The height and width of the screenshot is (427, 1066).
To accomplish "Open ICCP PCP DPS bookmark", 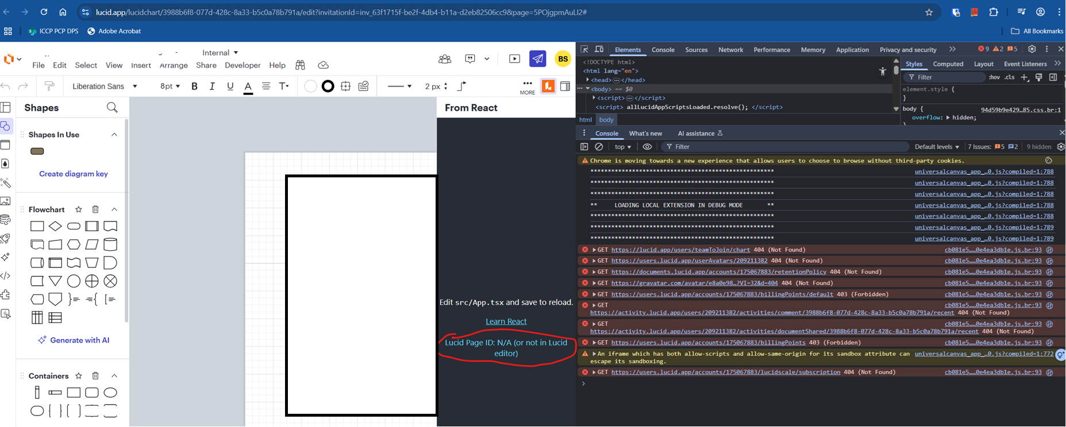I will (53, 31).
